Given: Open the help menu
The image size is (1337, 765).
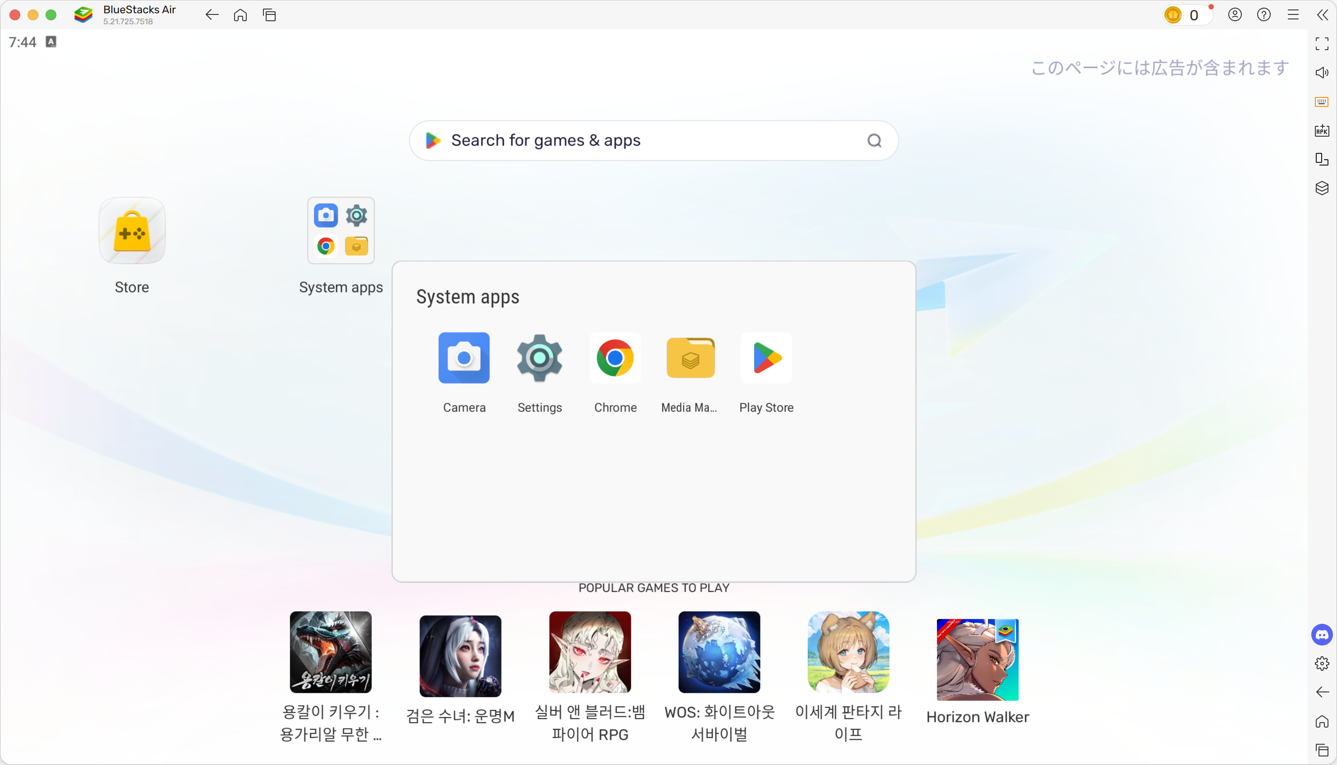Looking at the screenshot, I should 1264,15.
